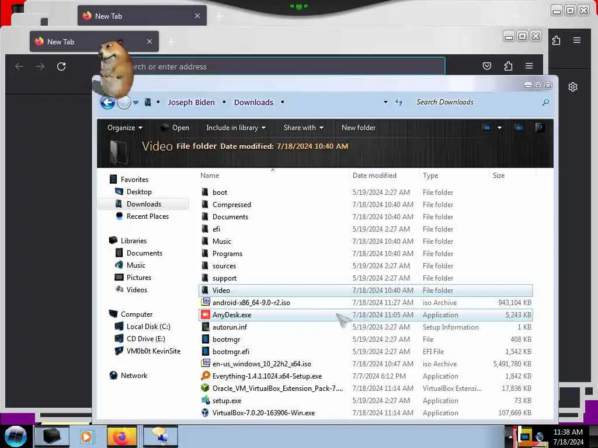The width and height of the screenshot is (598, 448).
Task: Select the Compressed folder row
Action: pos(366,205)
